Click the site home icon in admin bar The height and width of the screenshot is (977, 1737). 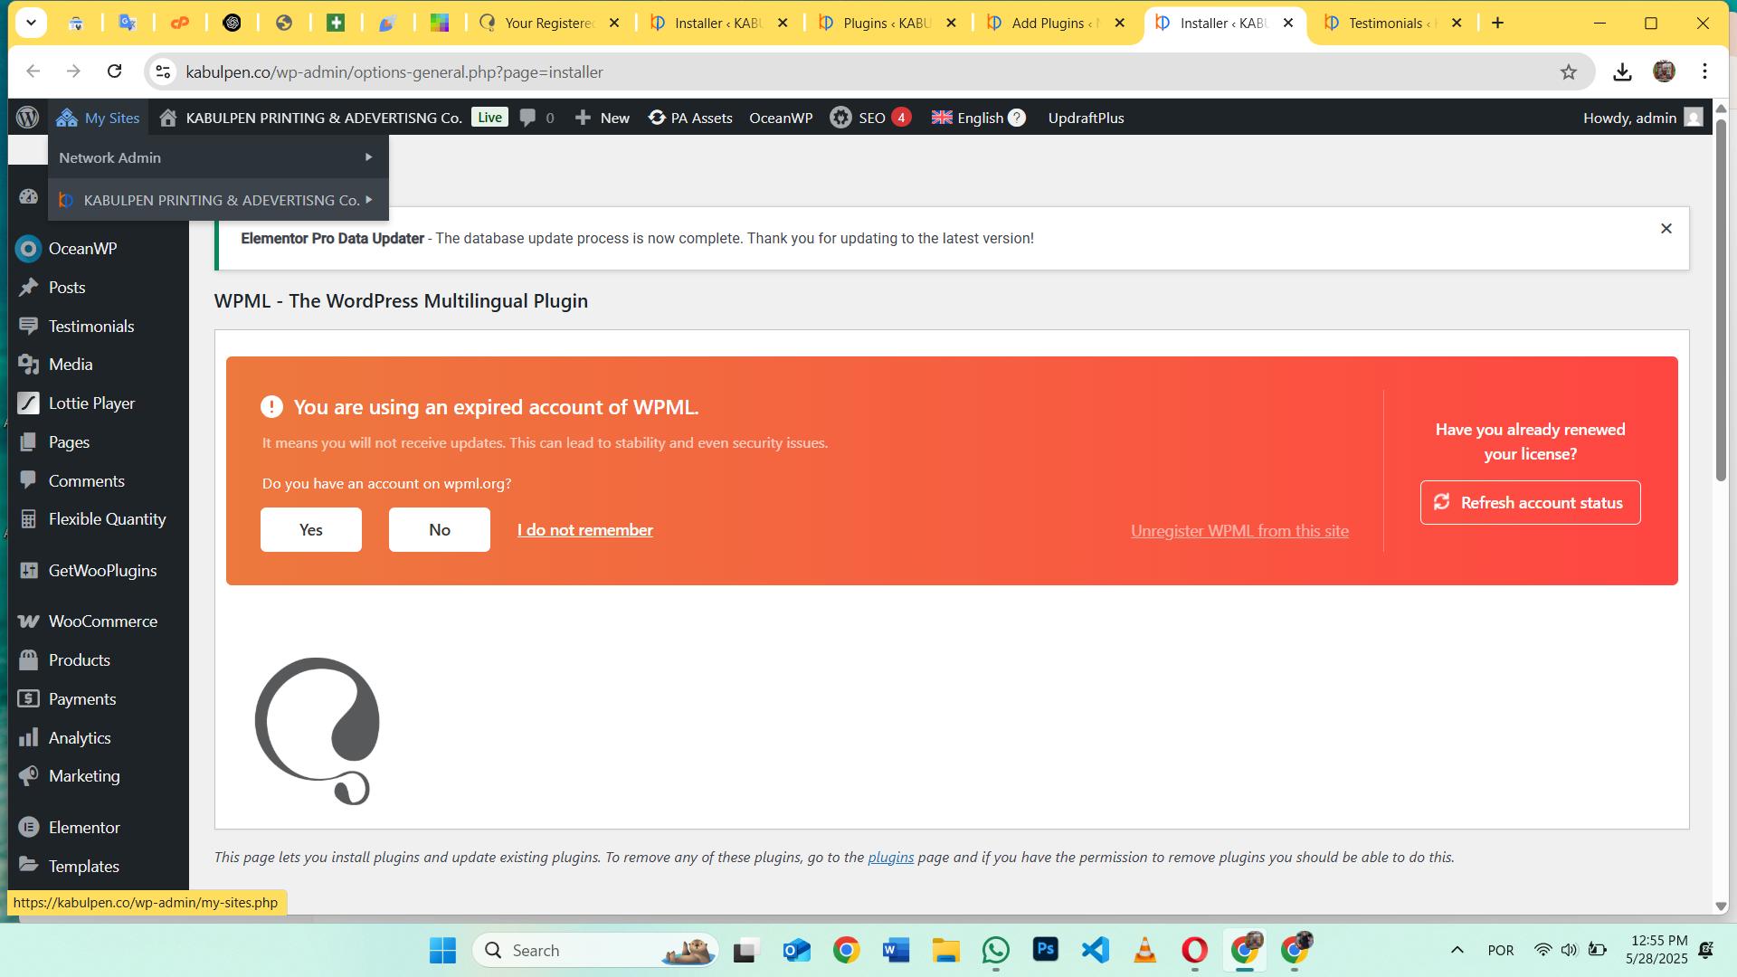(167, 118)
